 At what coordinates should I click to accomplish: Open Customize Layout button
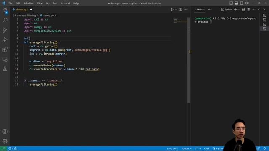coord(247,3)
